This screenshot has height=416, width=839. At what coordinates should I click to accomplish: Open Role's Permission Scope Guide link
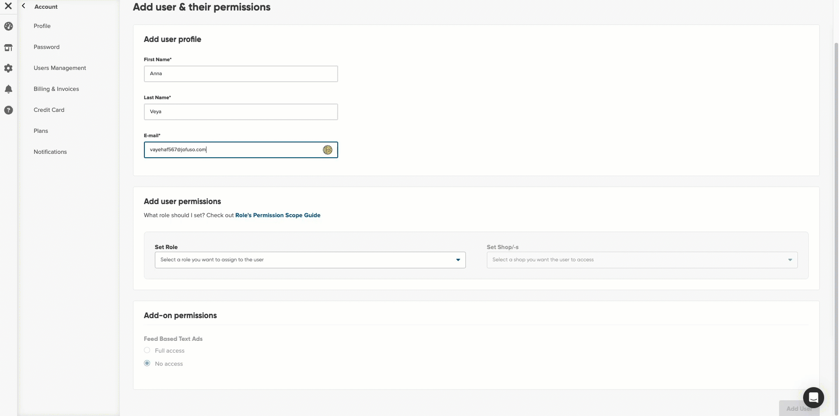278,215
